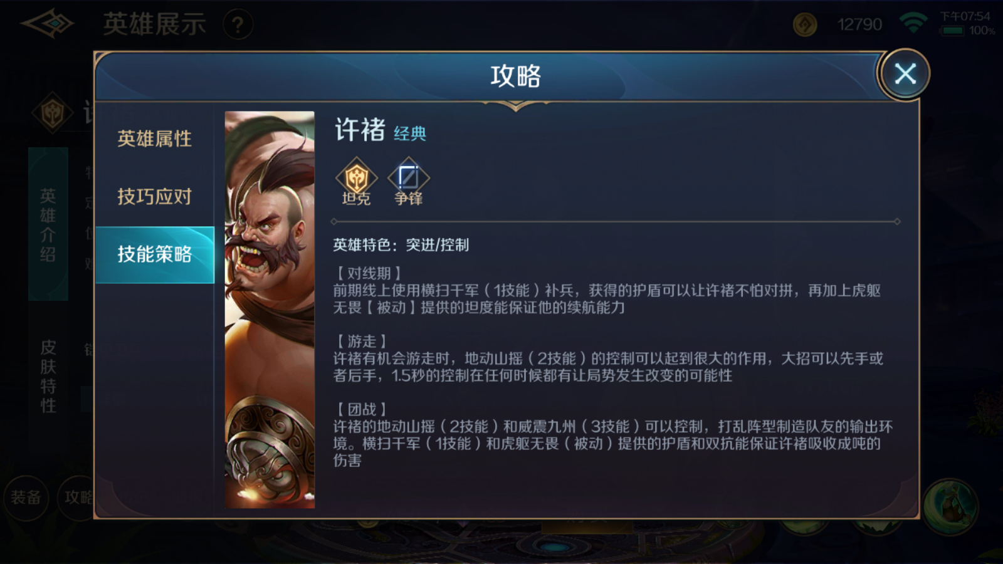Viewport: 1003px width, 564px height.
Task: Select the 技能策略 tab
Action: click(x=154, y=254)
